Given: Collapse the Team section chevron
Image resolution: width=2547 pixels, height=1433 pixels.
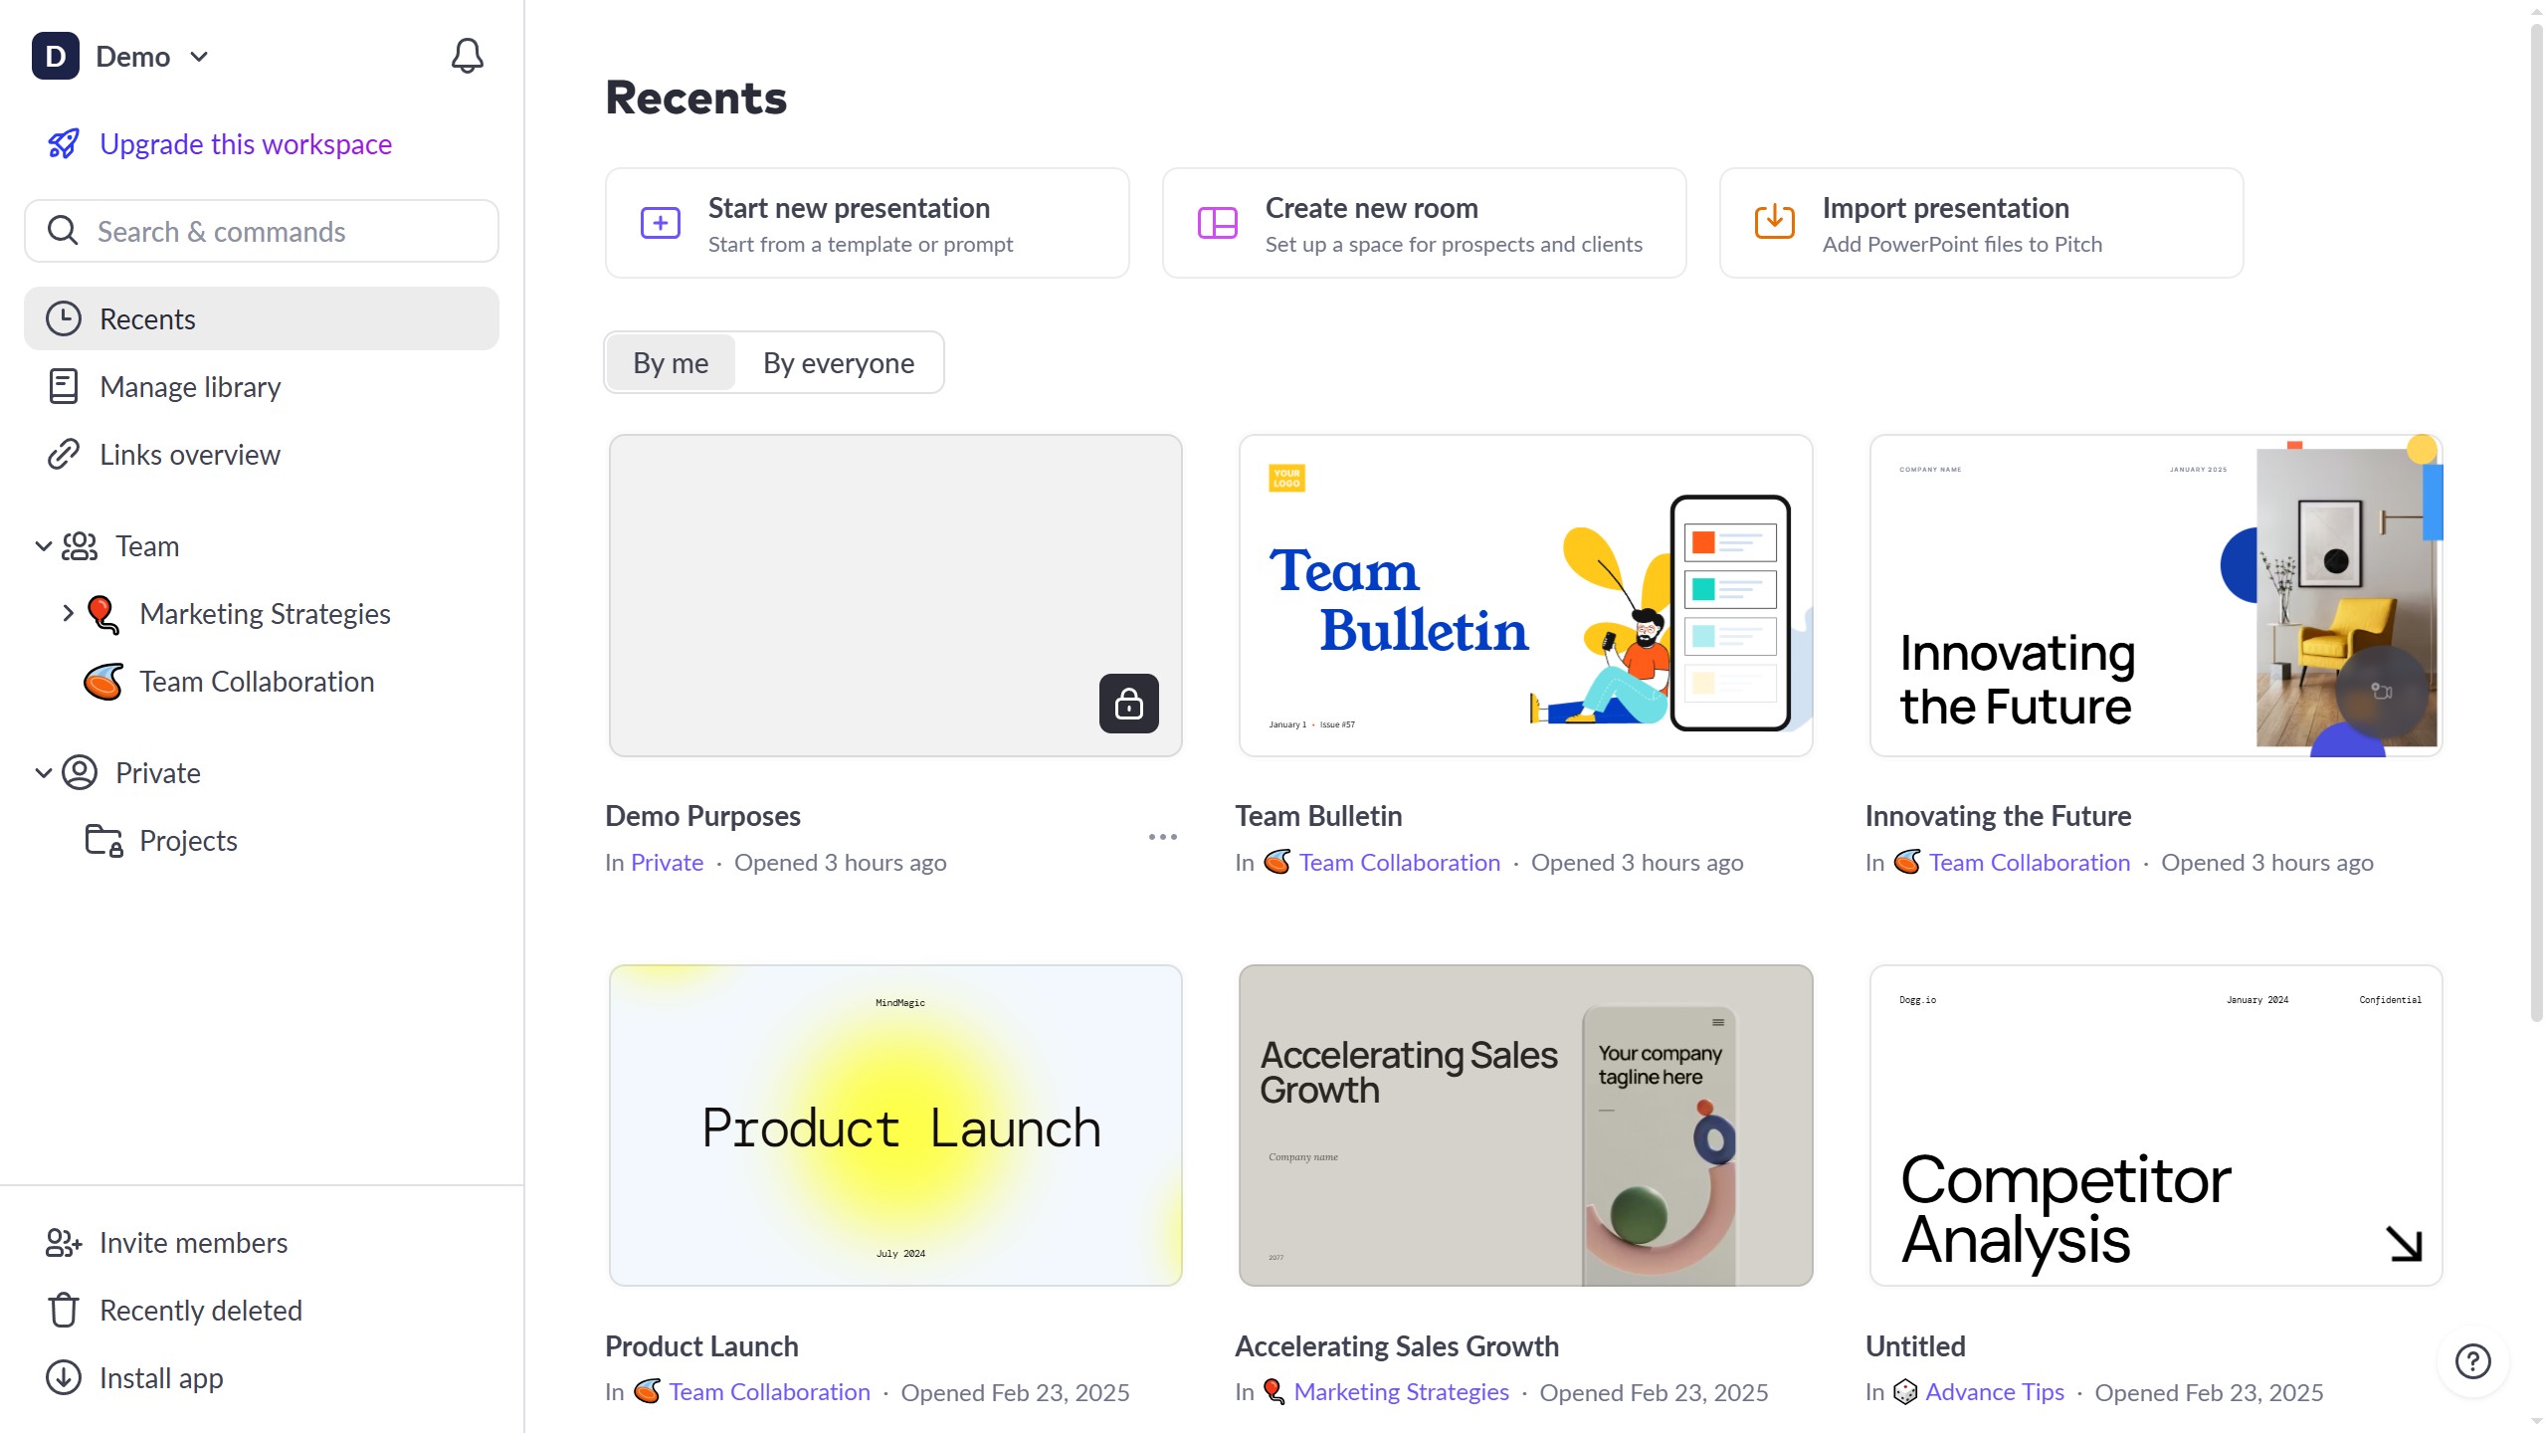Looking at the screenshot, I should pyautogui.click(x=43, y=546).
